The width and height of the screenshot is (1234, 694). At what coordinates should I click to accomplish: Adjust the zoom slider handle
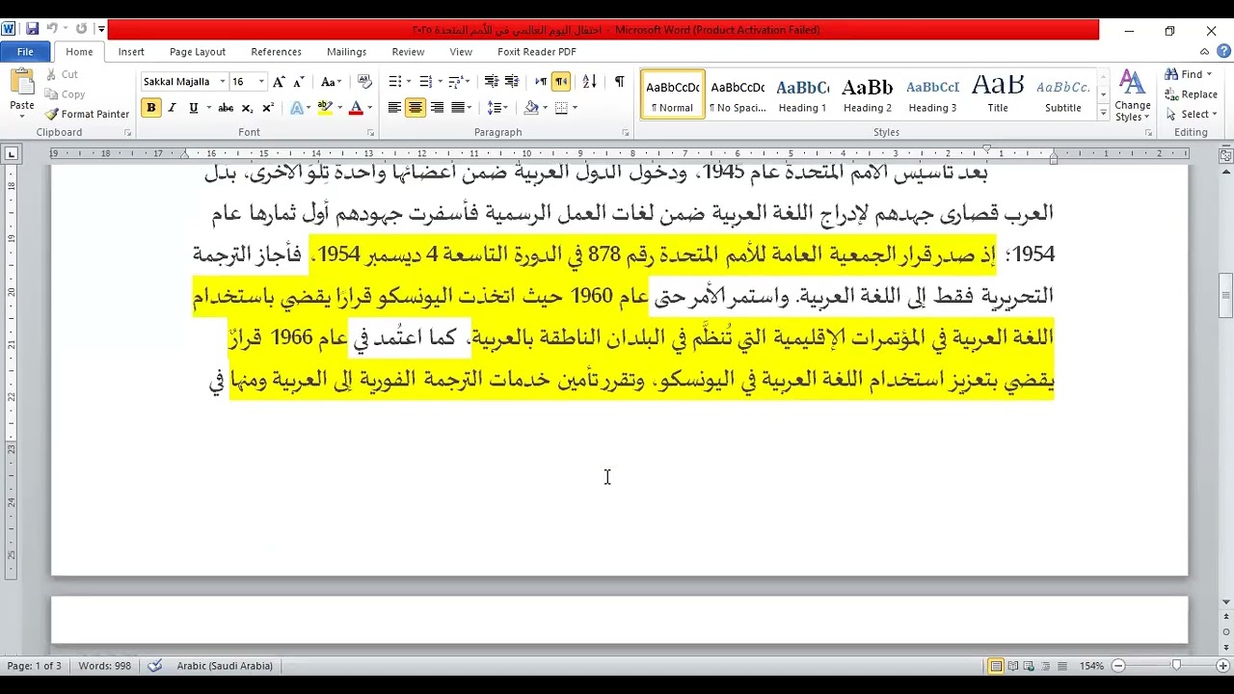1176,666
